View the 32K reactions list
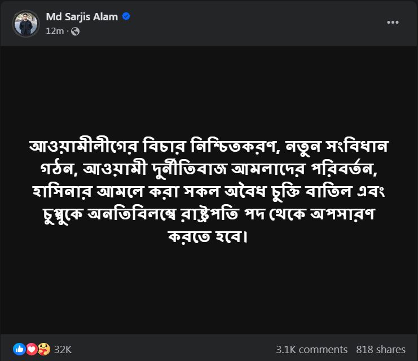 pos(63,350)
